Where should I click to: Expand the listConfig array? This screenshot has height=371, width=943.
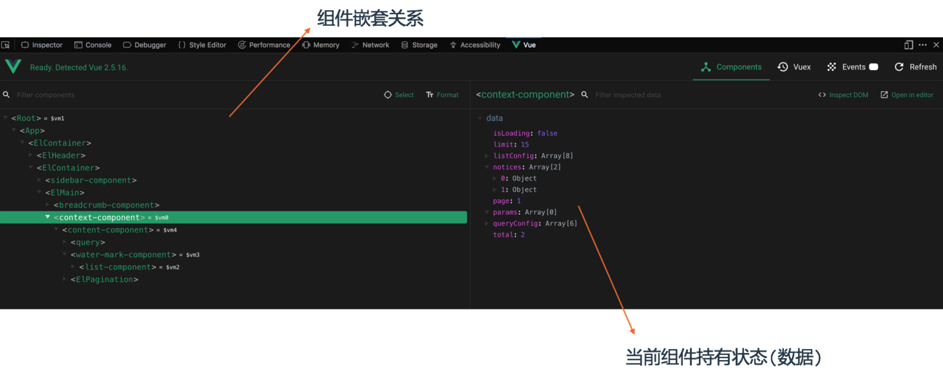coord(487,155)
